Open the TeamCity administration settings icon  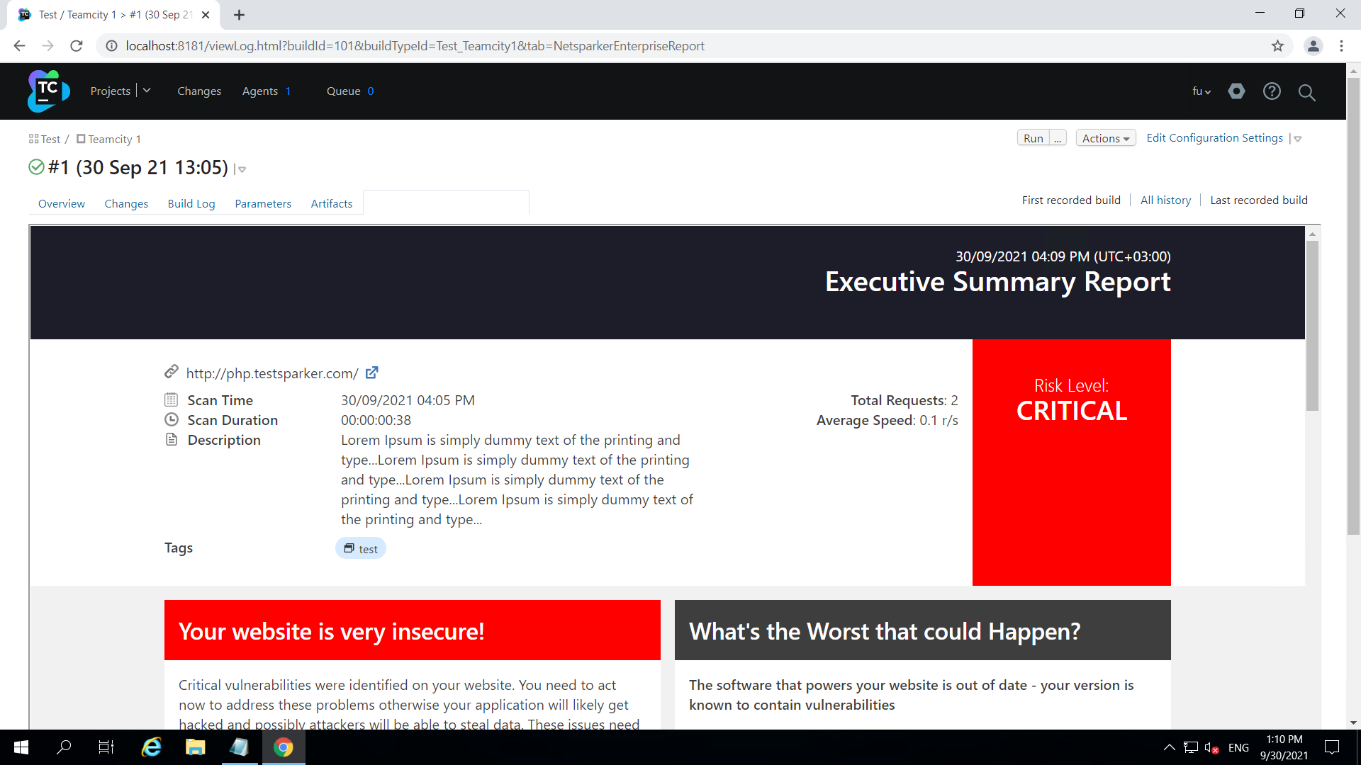click(x=1236, y=91)
